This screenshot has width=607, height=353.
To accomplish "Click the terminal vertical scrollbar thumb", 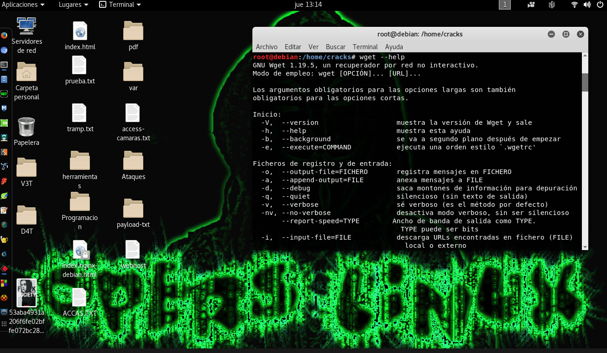I will click(x=585, y=82).
